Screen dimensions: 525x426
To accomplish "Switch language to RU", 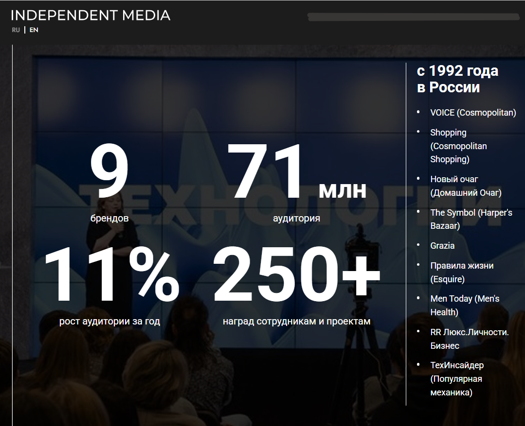I will [16, 30].
